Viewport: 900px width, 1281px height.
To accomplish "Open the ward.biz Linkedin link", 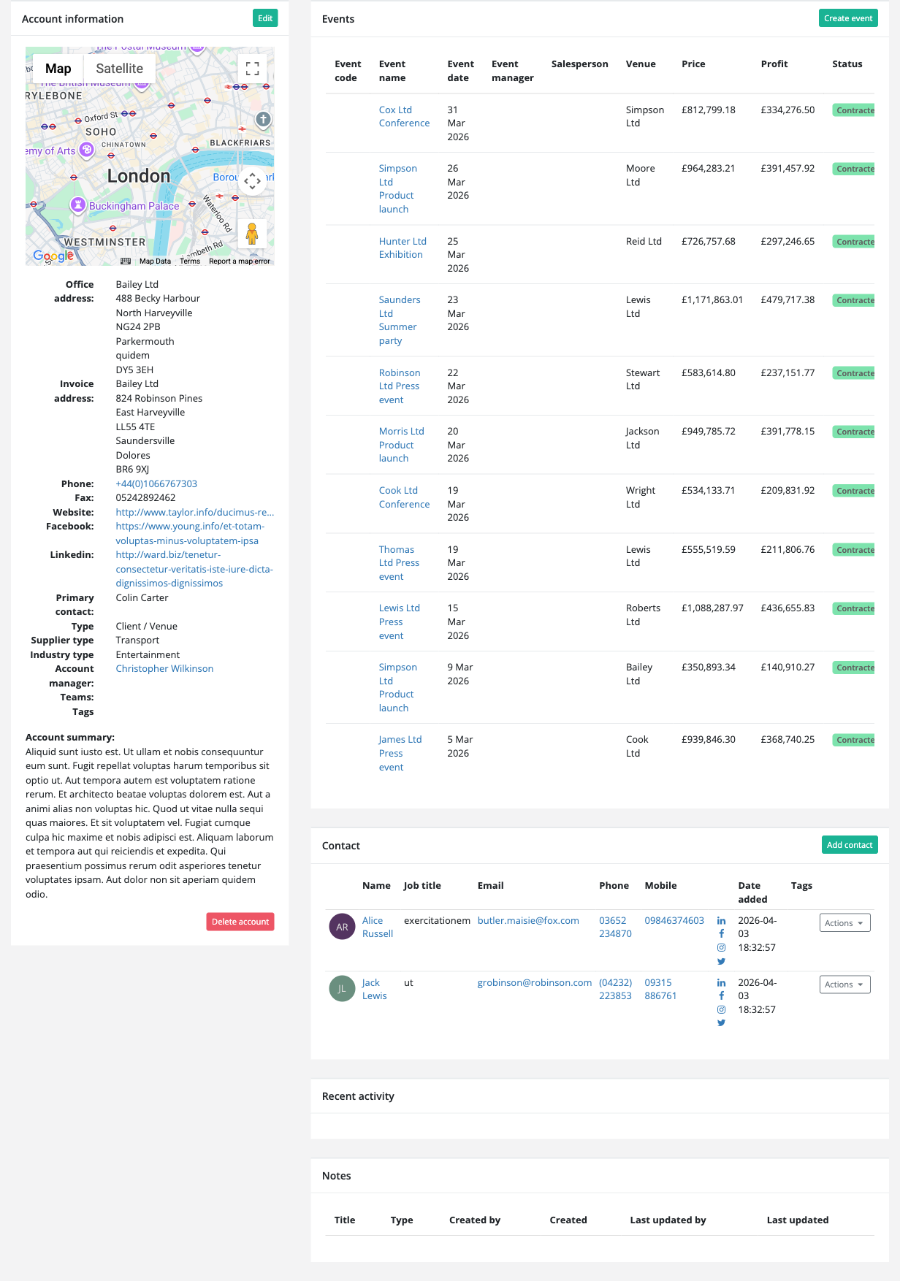I will (194, 569).
